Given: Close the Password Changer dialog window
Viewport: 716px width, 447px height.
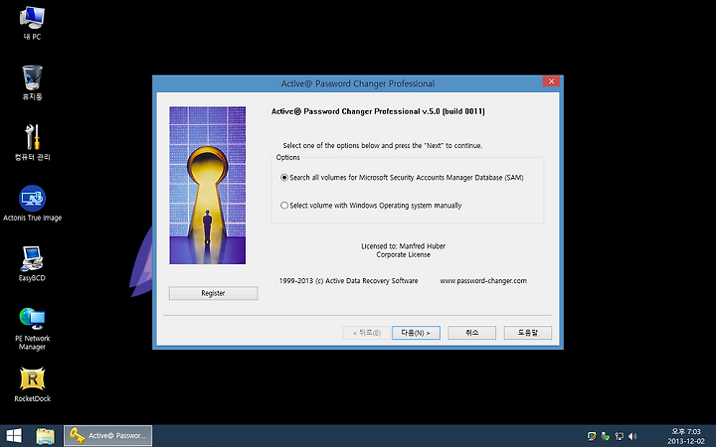Looking at the screenshot, I should coord(551,81).
